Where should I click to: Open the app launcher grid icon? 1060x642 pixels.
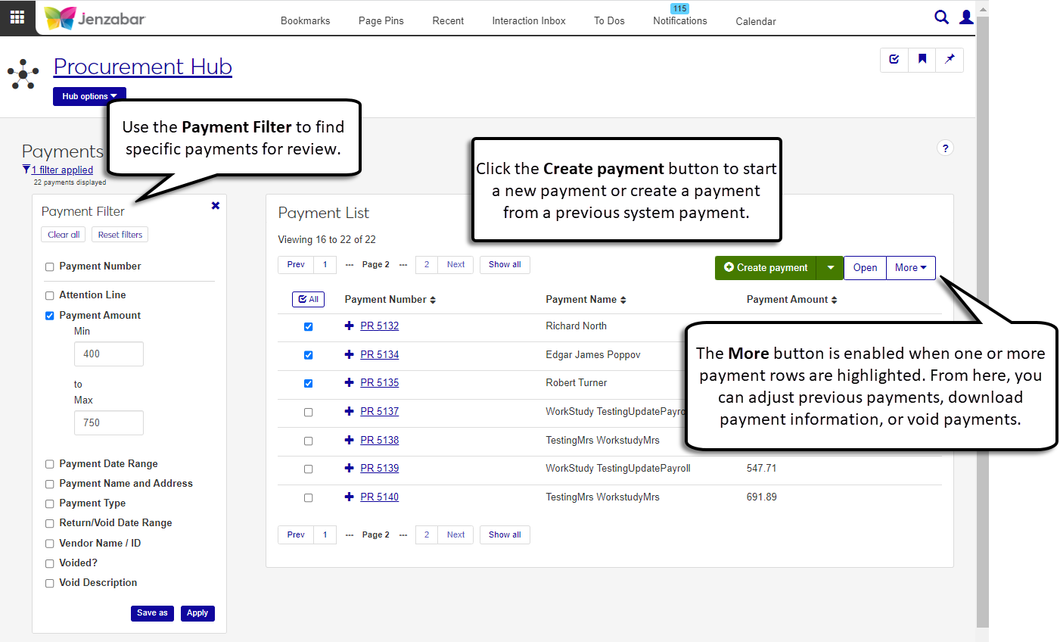[17, 17]
